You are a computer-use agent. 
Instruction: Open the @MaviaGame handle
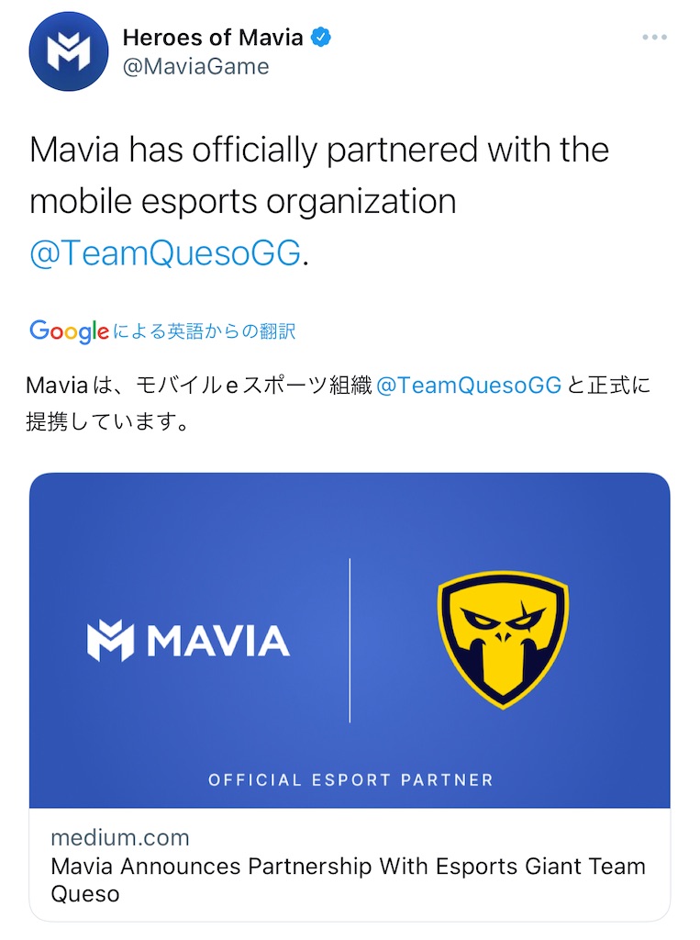point(196,66)
